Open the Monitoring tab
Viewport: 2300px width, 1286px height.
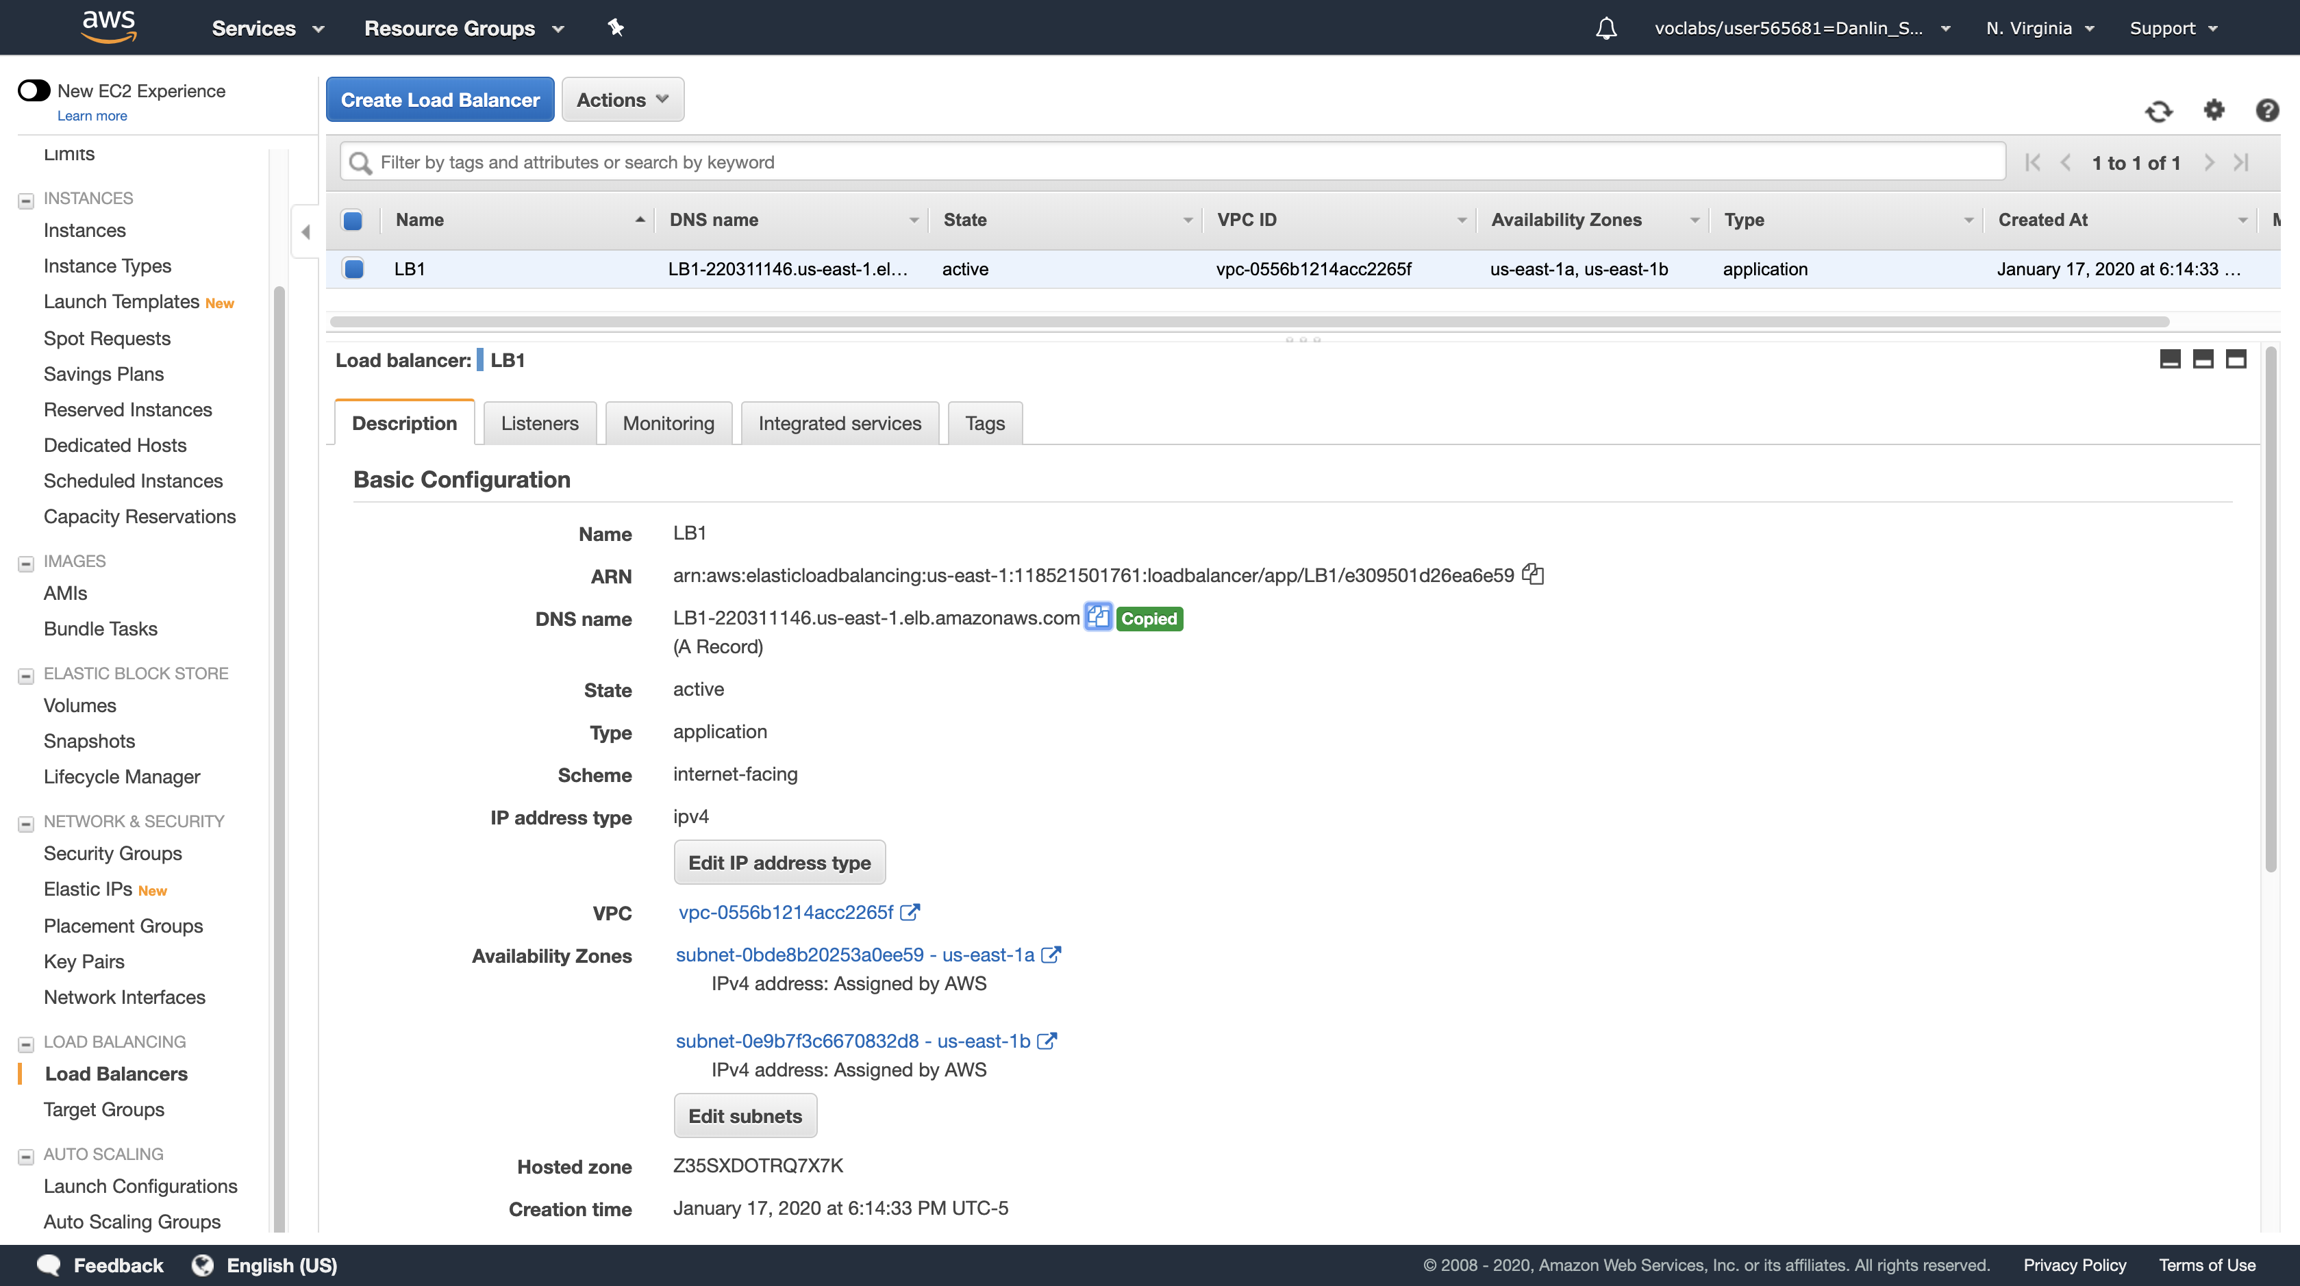[x=668, y=423]
